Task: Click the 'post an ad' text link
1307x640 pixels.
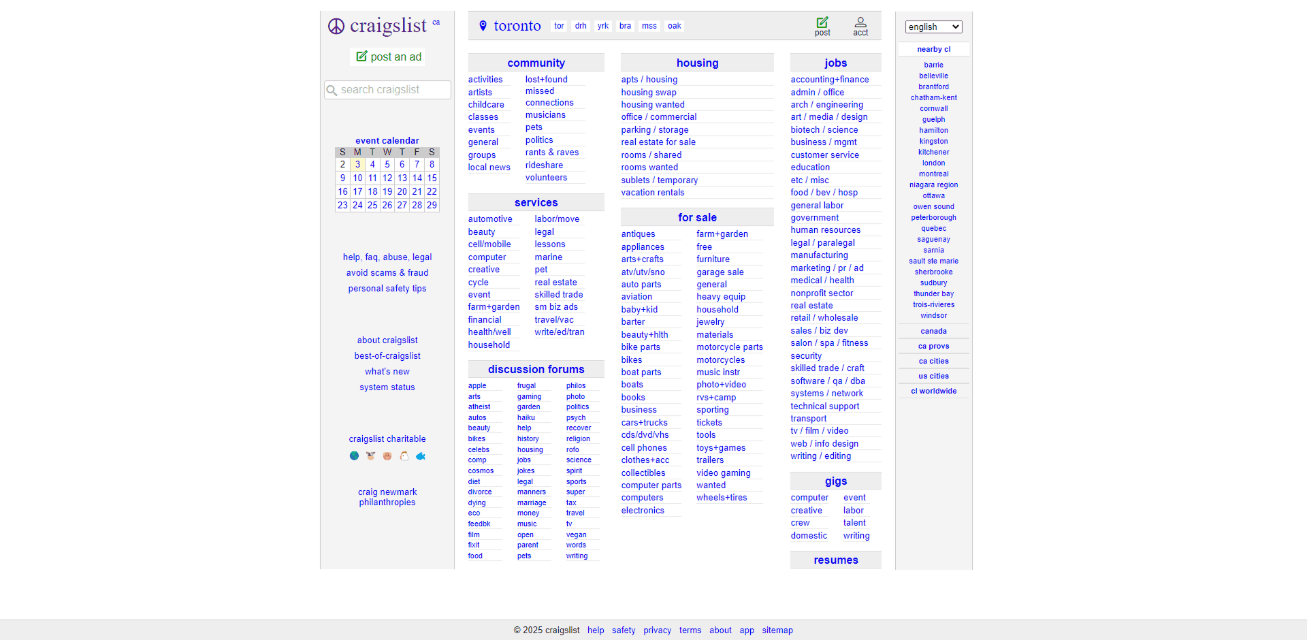Action: point(396,57)
